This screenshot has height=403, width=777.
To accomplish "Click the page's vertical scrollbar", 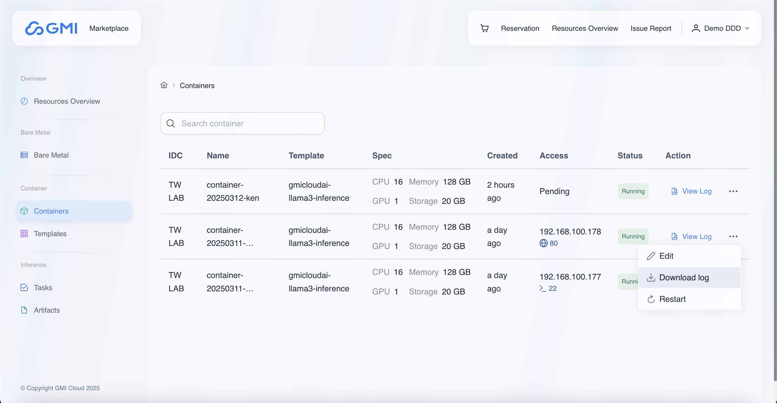I will click(775, 190).
